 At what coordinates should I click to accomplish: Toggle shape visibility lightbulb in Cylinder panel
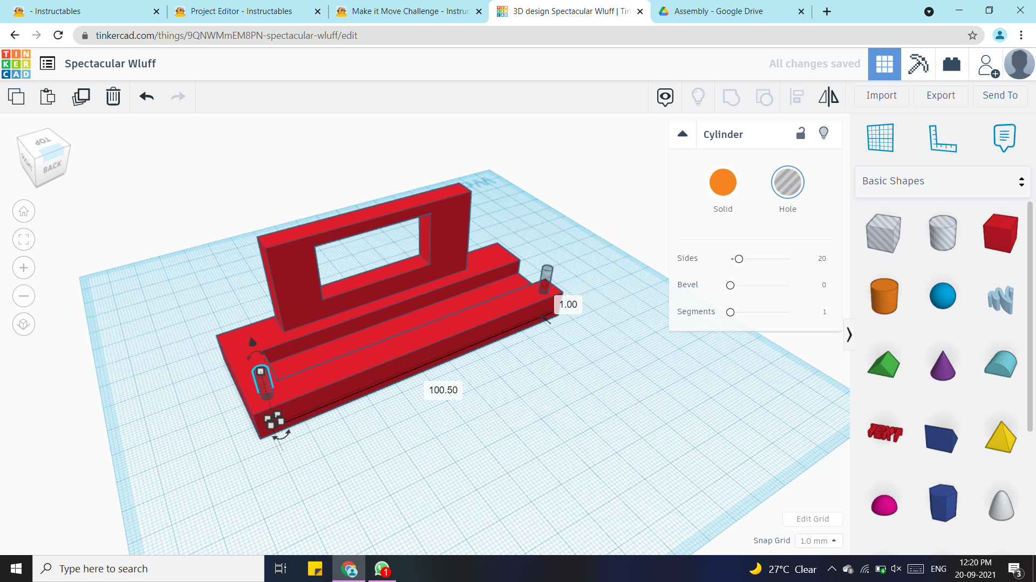pyautogui.click(x=823, y=134)
